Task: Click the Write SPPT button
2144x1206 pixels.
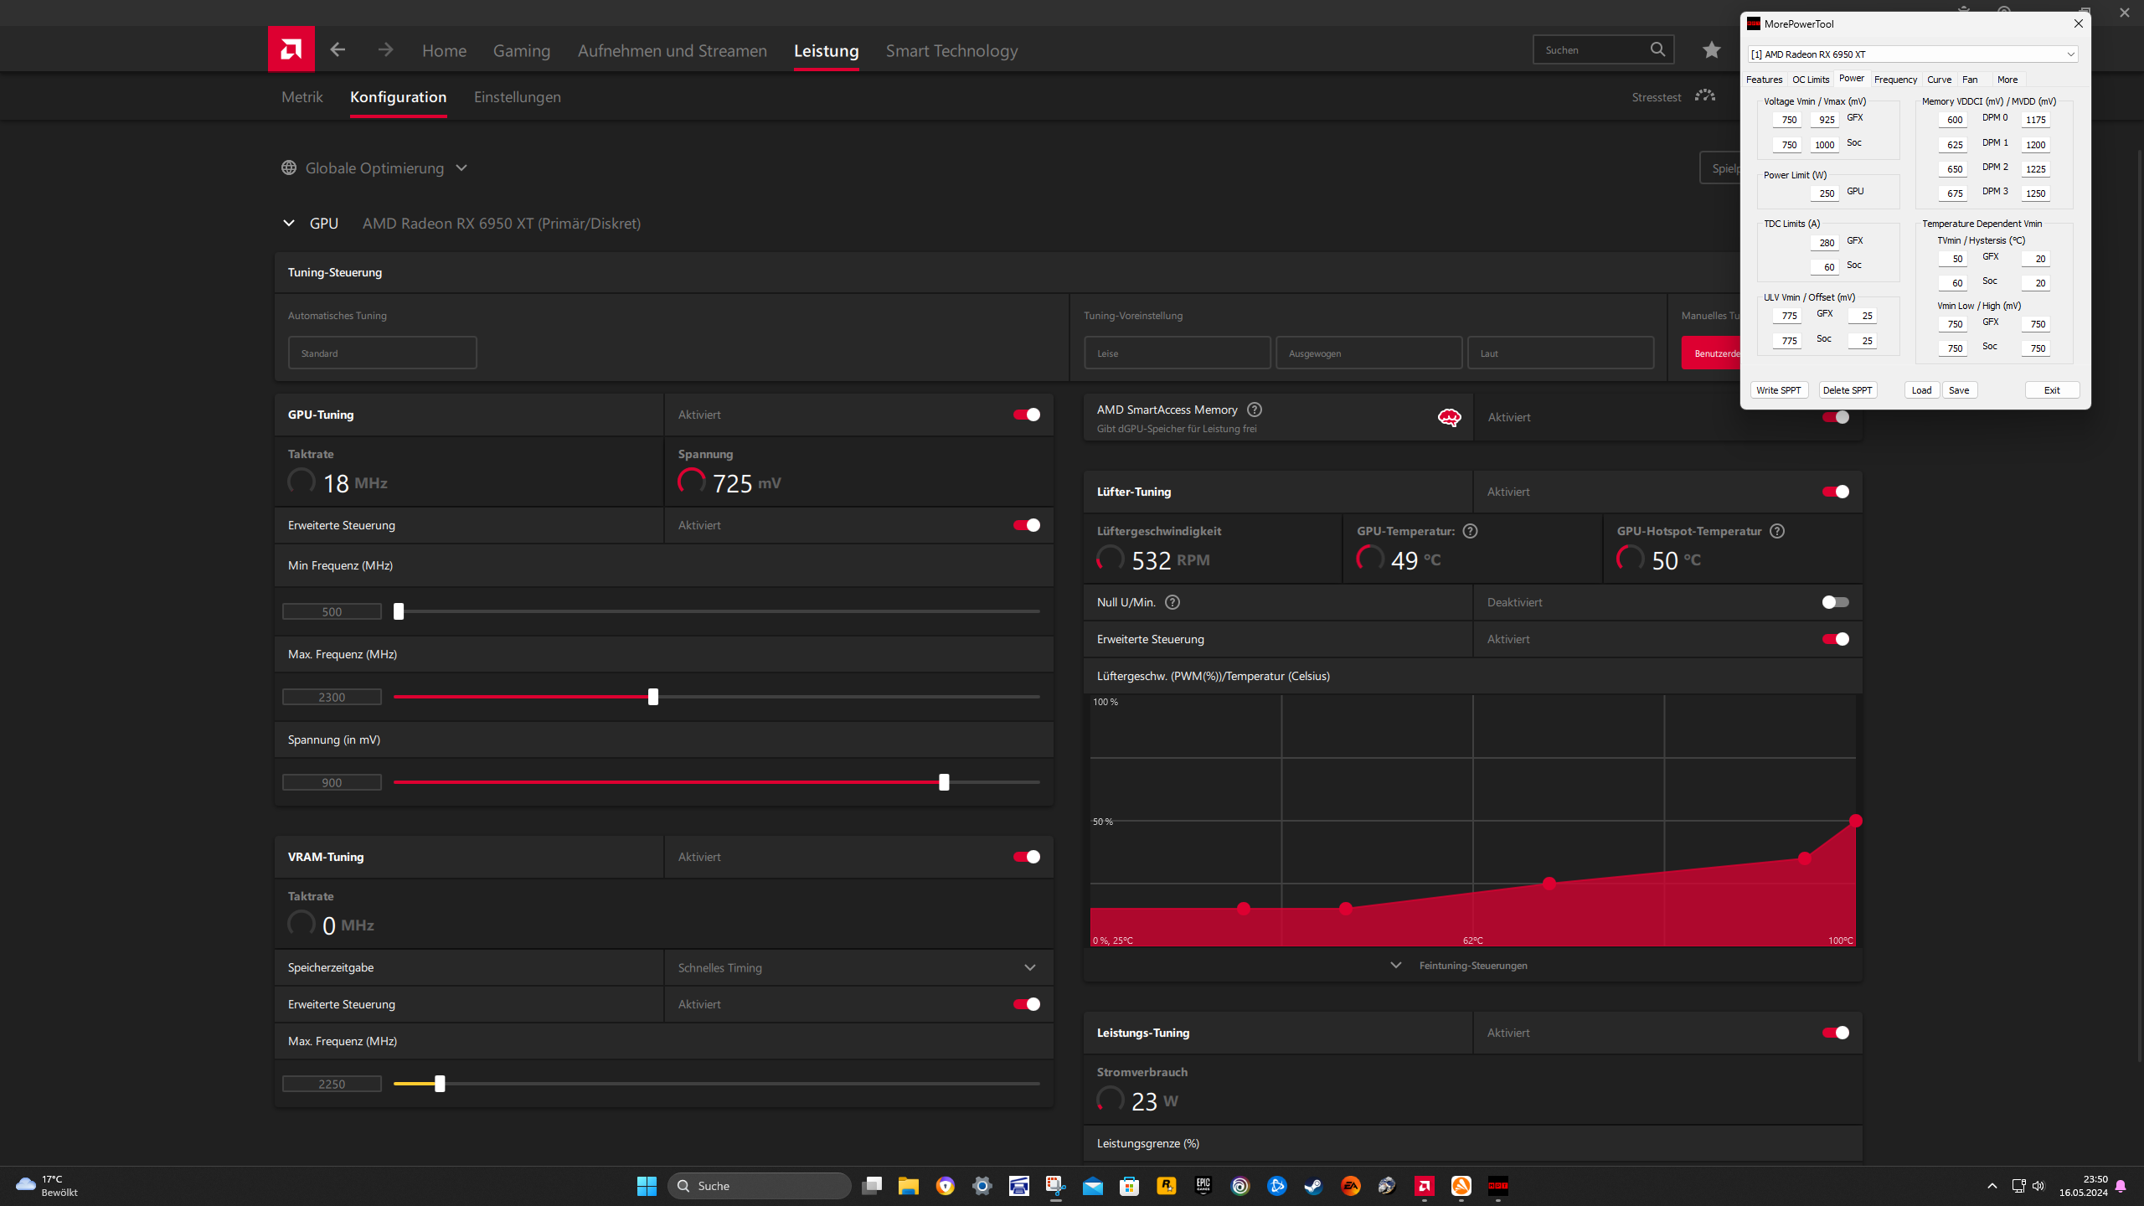Action: 1778,390
